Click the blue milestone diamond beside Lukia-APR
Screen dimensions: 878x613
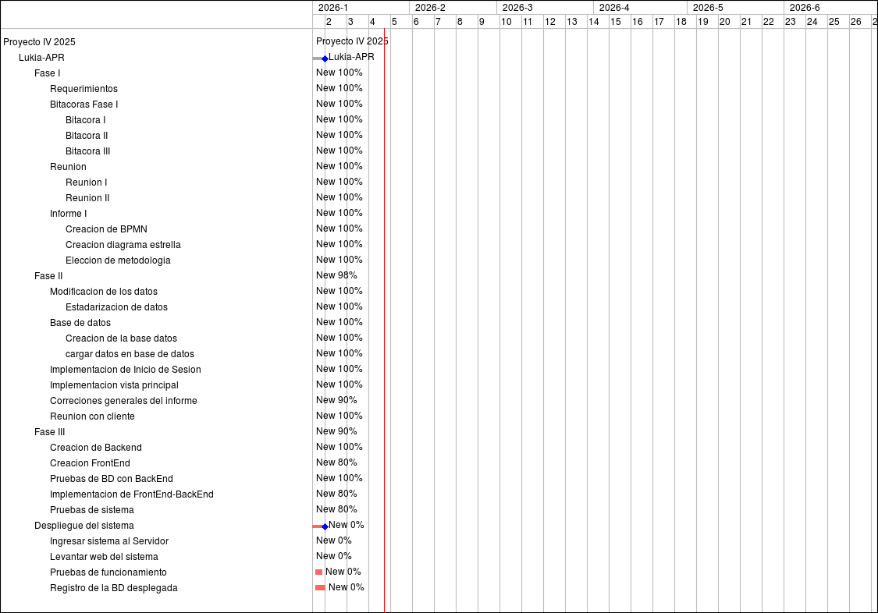pyautogui.click(x=325, y=58)
